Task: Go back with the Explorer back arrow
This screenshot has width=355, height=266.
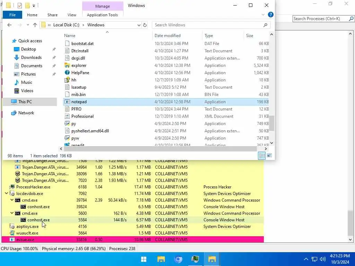Action: click(9, 25)
